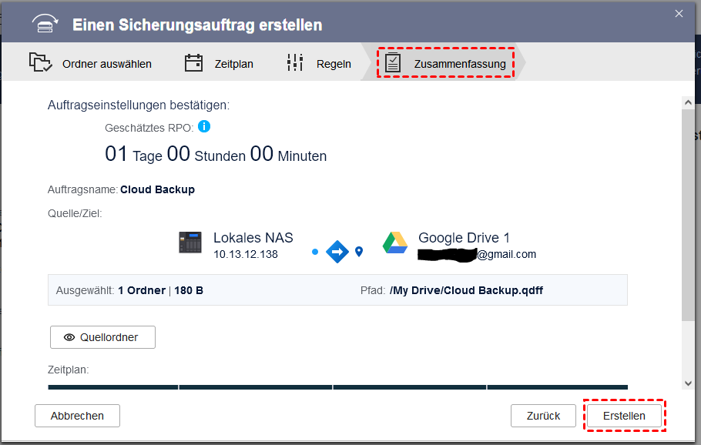The width and height of the screenshot is (701, 445).
Task: Show the Quellordner source folders
Action: point(102,337)
